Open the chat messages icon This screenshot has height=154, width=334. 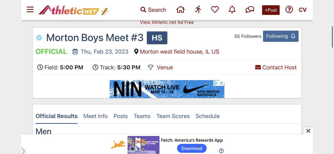click(x=250, y=10)
